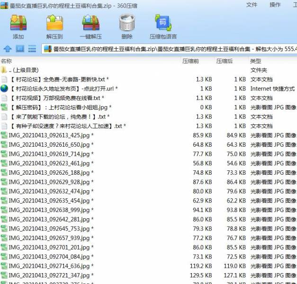Switch to list view mode
297x284 pixels.
pos(32,49)
